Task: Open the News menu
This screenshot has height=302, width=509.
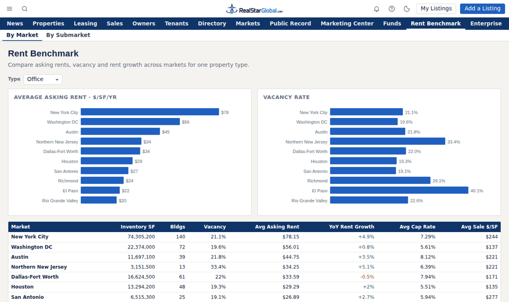Action: click(x=15, y=23)
